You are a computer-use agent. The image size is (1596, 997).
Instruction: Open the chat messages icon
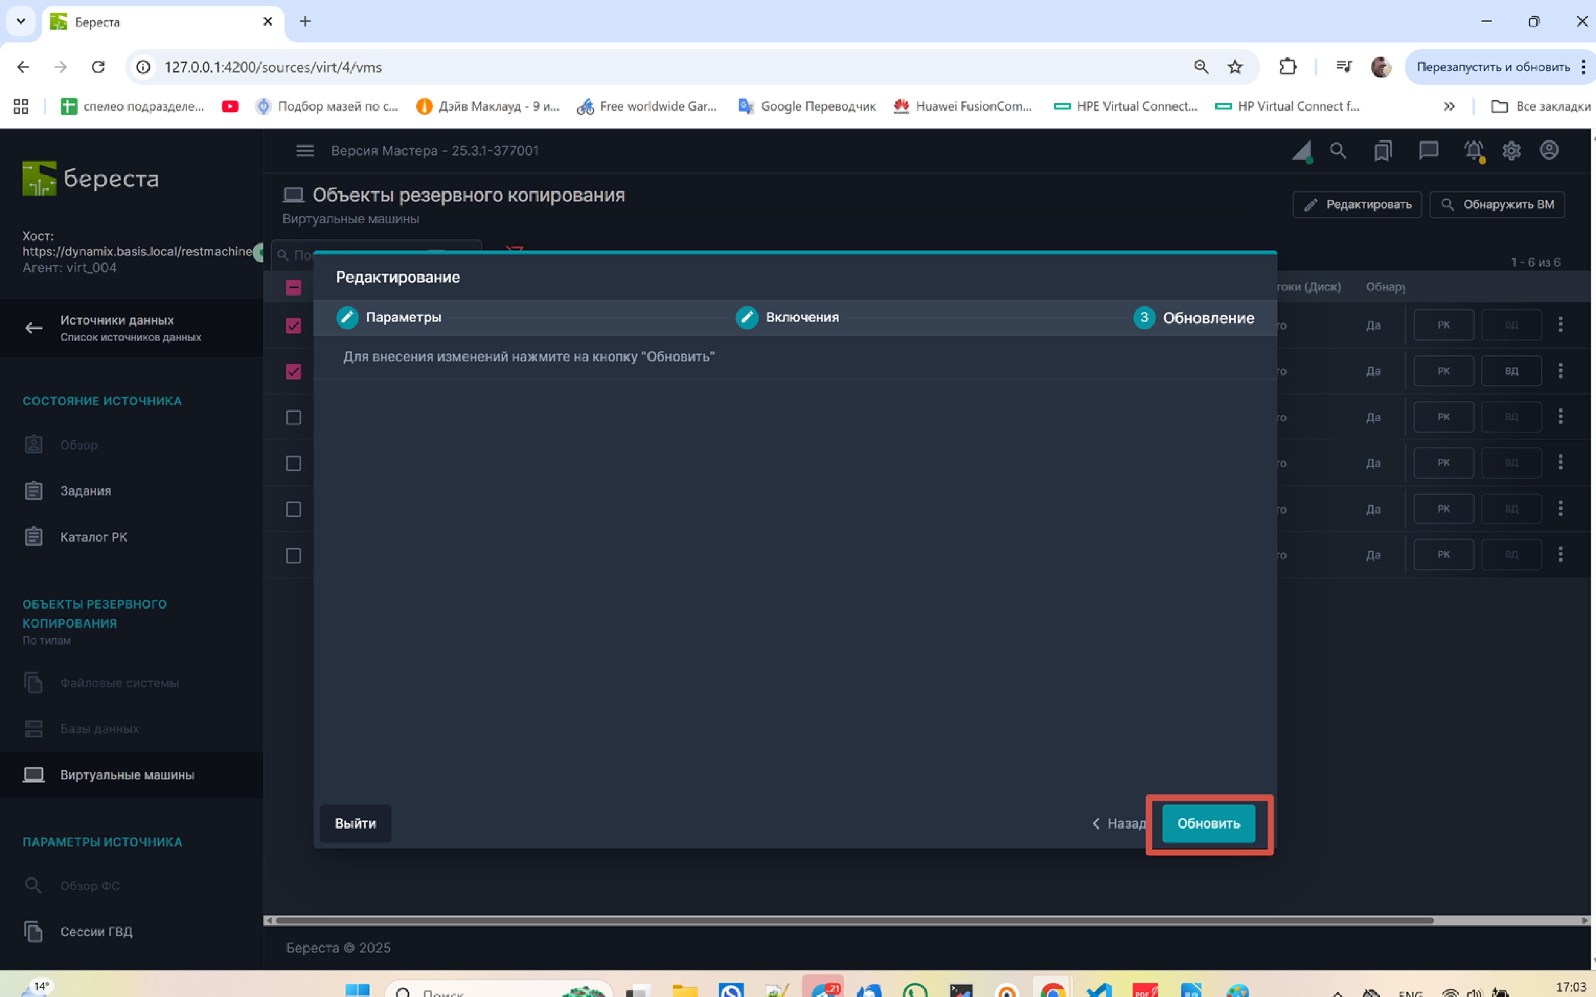point(1428,151)
